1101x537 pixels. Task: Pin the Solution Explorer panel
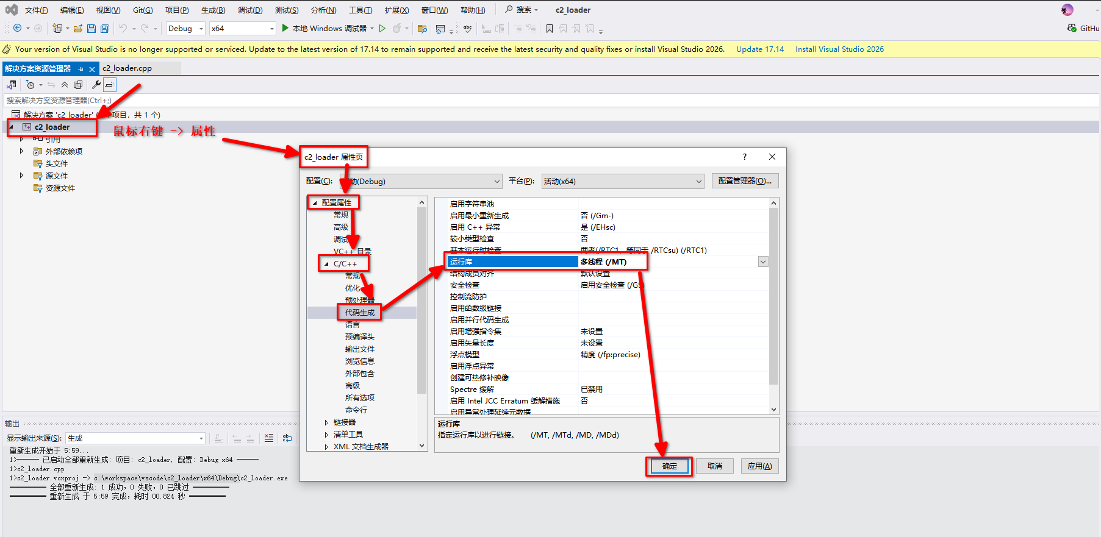pos(81,69)
